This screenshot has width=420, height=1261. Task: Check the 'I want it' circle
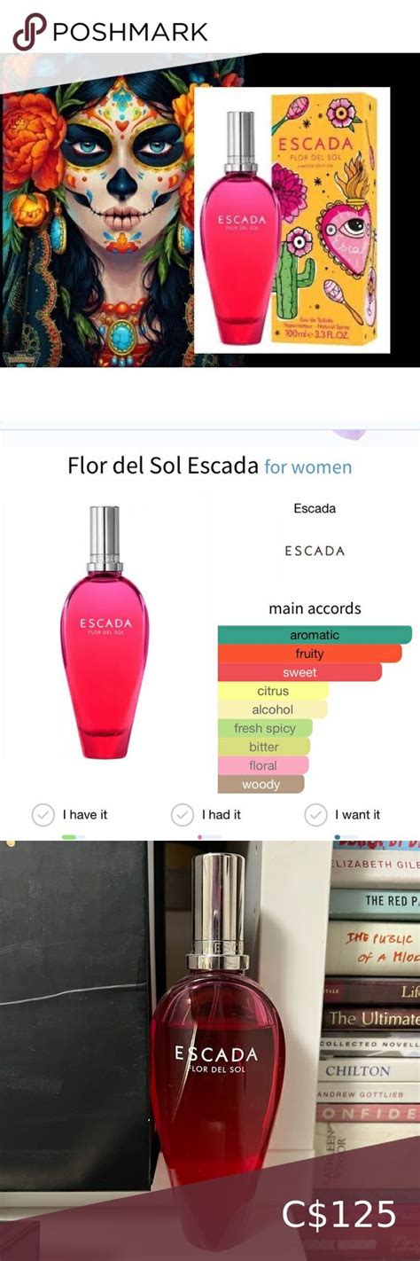click(x=315, y=814)
